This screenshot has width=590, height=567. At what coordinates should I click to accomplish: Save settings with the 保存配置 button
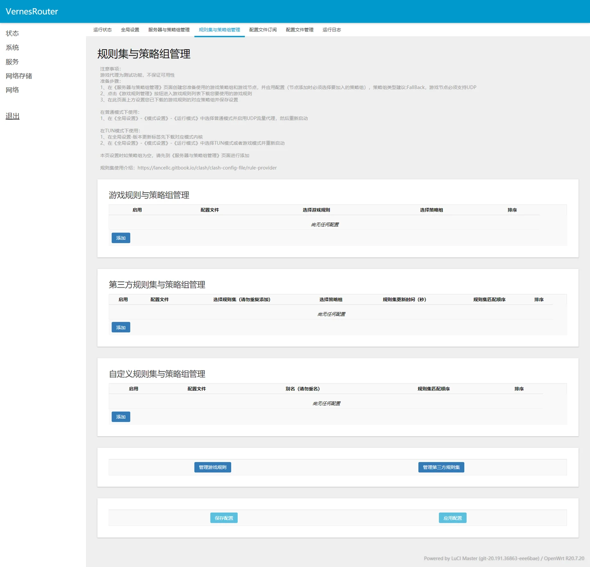tap(224, 518)
